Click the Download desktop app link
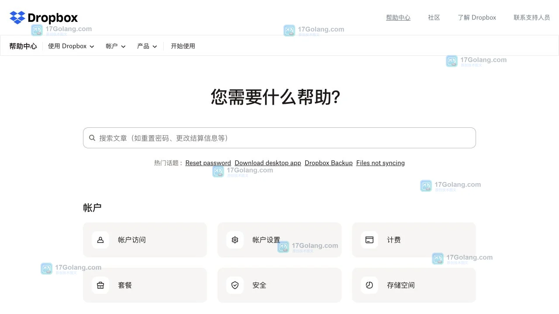This screenshot has width=559, height=314. tap(268, 163)
